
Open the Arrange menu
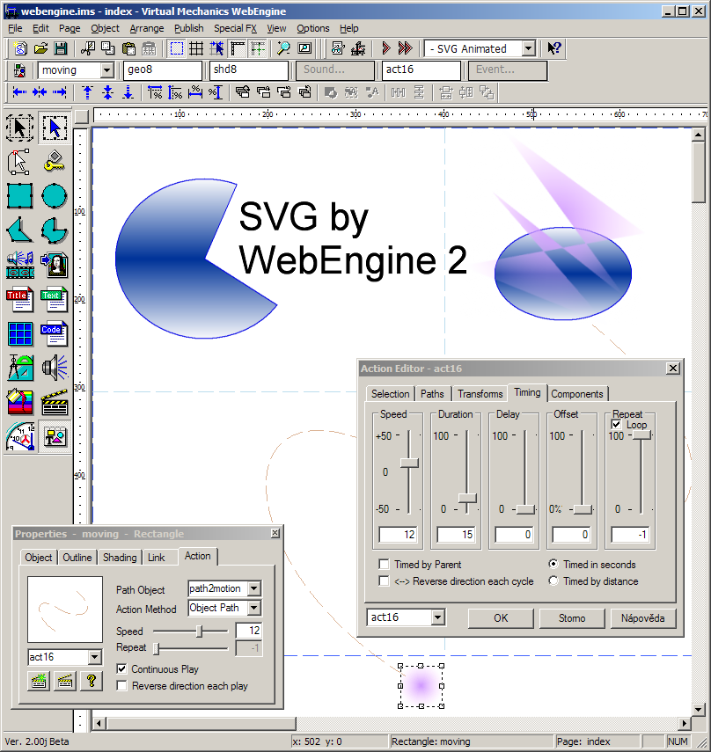(146, 28)
